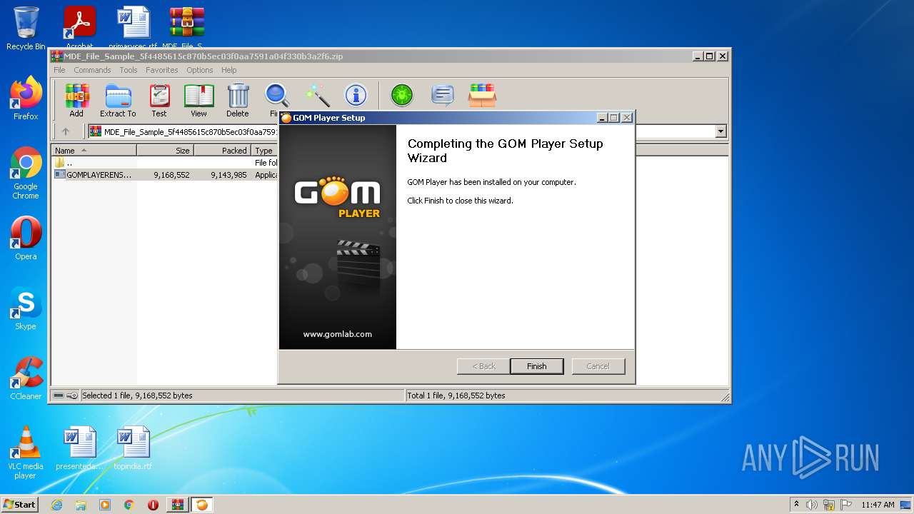This screenshot has width=914, height=514.
Task: Select the Acrobat desktop shortcut
Action: (79, 29)
